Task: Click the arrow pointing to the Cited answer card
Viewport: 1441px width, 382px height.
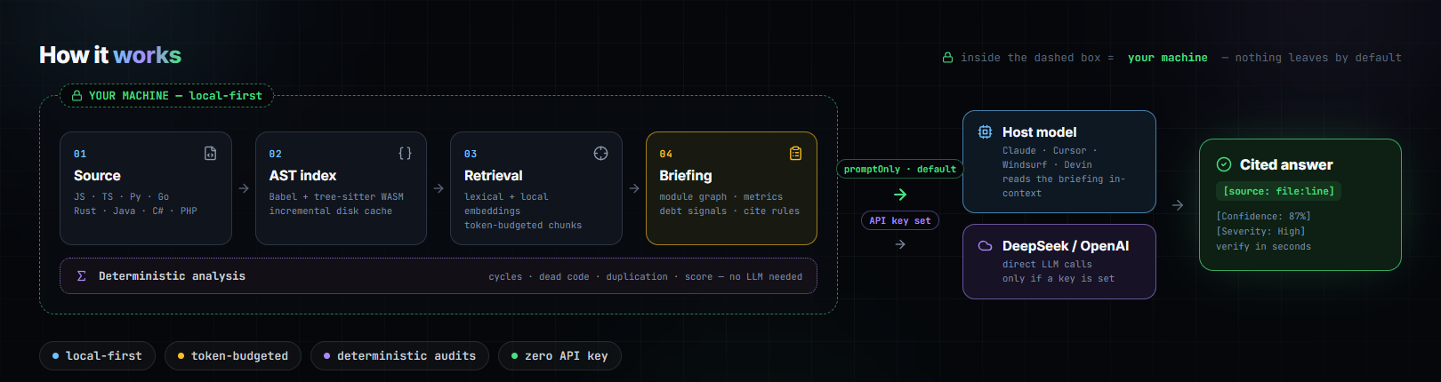Action: pos(1178,205)
